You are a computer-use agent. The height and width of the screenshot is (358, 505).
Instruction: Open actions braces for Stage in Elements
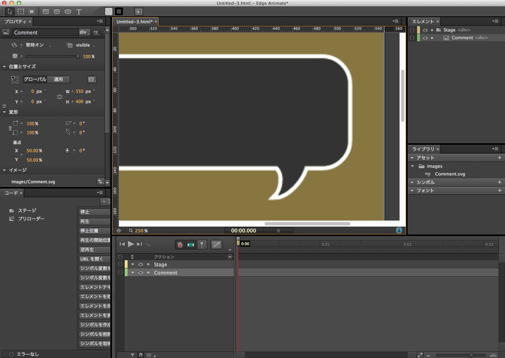click(x=412, y=30)
